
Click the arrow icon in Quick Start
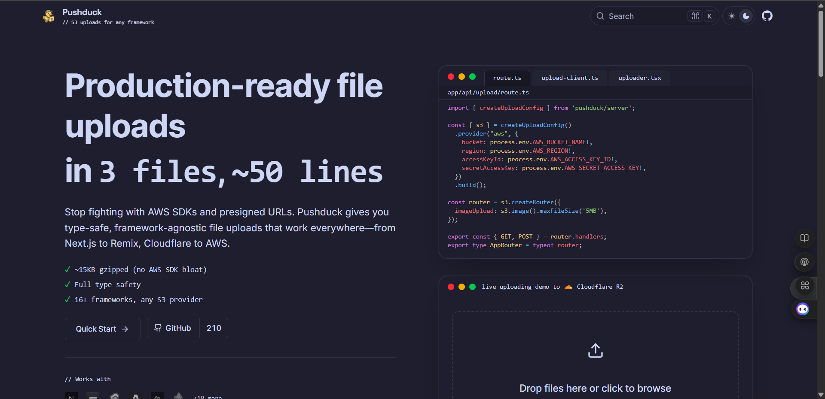(x=125, y=329)
